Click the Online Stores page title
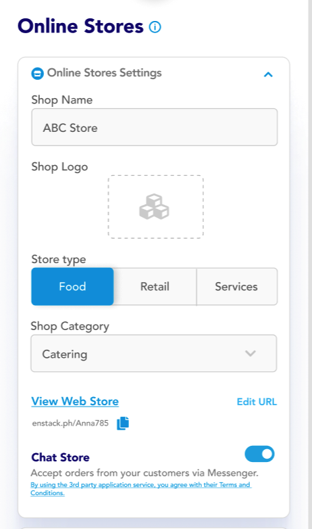 point(80,26)
